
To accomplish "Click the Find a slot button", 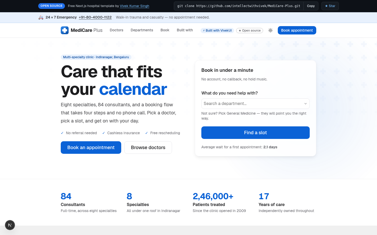I will coord(256,133).
